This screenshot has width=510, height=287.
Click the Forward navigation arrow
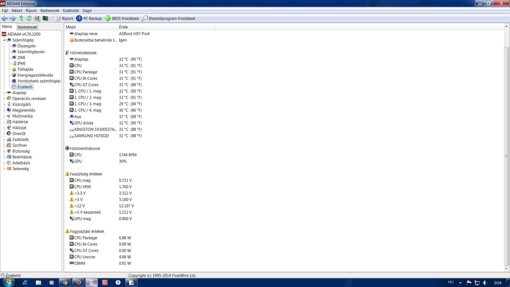[x=12, y=18]
